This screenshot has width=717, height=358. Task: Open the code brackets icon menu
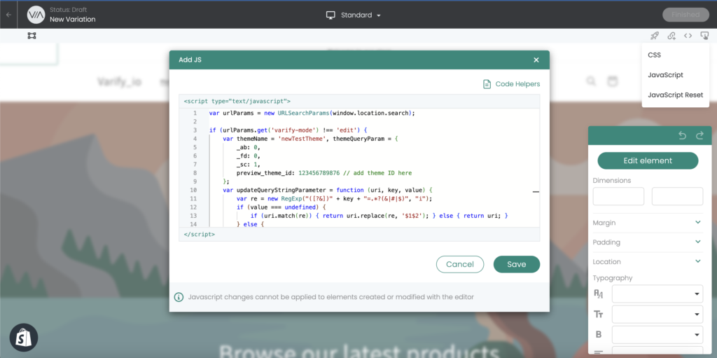[688, 36]
